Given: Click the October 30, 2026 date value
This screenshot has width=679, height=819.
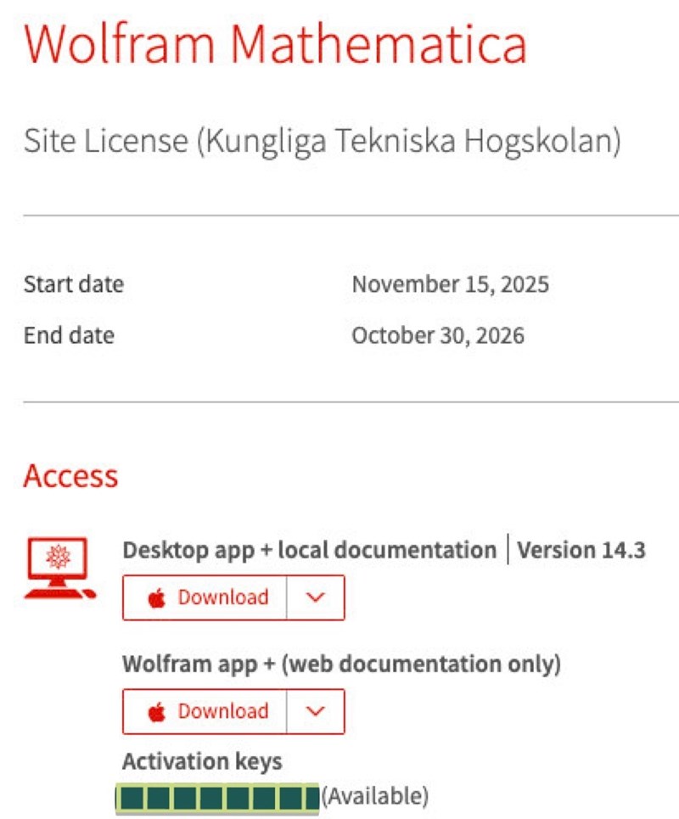Looking at the screenshot, I should pyautogui.click(x=438, y=335).
